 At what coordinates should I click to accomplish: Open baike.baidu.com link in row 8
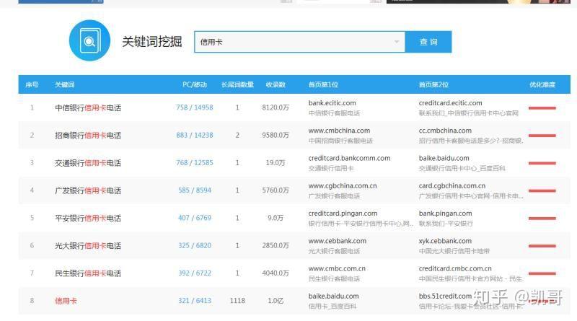(x=333, y=296)
